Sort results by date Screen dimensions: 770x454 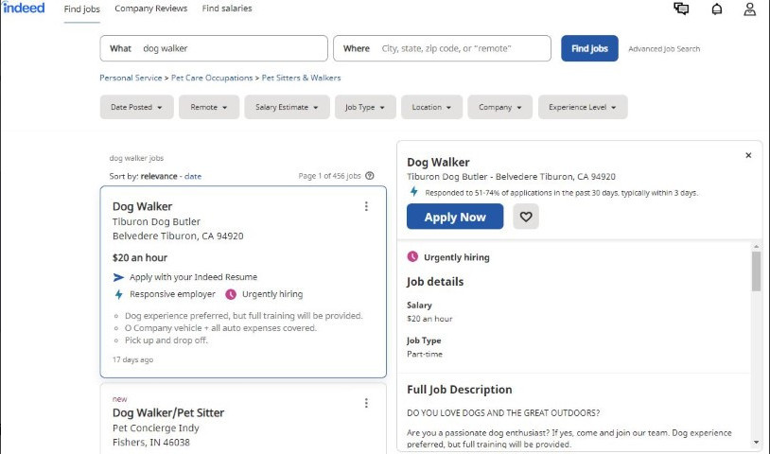[193, 176]
